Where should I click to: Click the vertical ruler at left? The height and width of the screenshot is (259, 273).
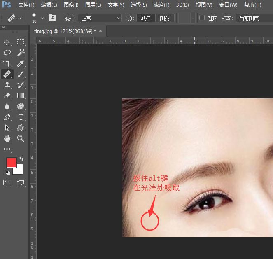pos(33,151)
